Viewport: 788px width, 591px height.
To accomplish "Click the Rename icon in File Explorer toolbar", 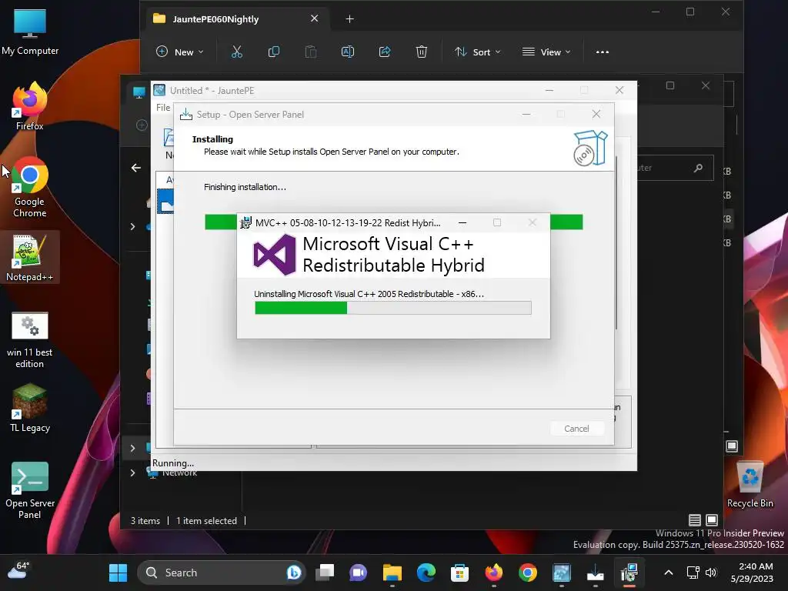I will [348, 52].
